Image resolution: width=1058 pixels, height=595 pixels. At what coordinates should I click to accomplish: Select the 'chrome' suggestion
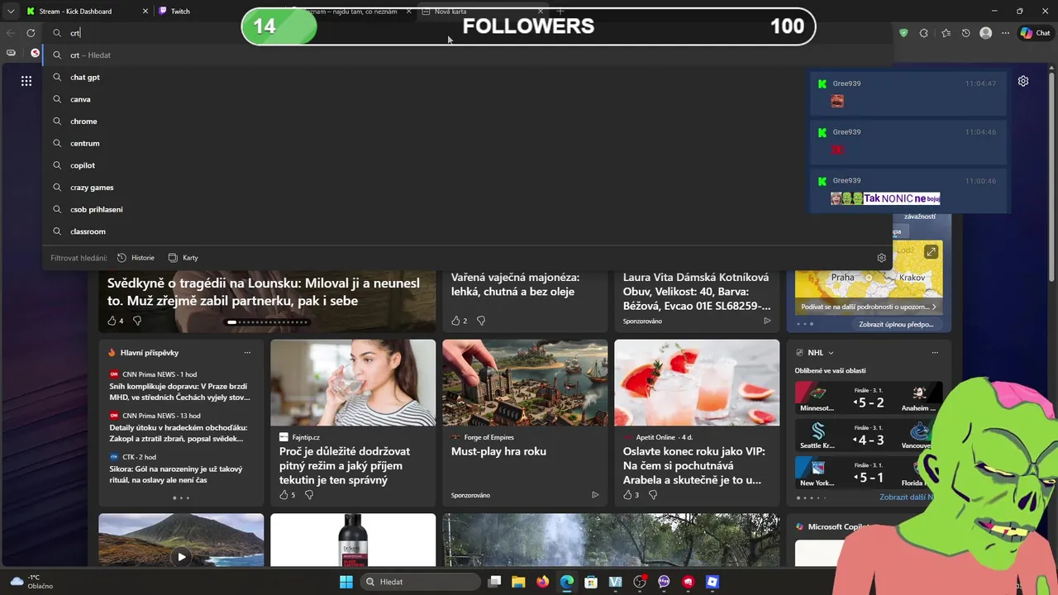point(468,121)
